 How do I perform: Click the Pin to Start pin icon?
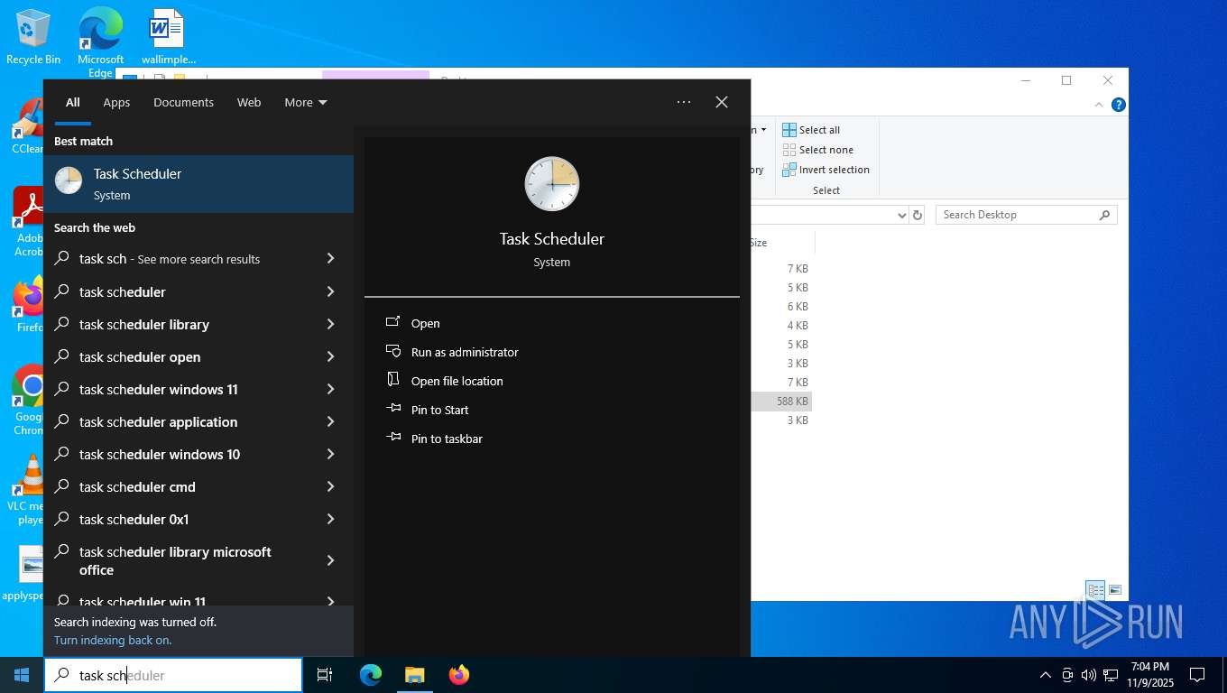tap(393, 409)
